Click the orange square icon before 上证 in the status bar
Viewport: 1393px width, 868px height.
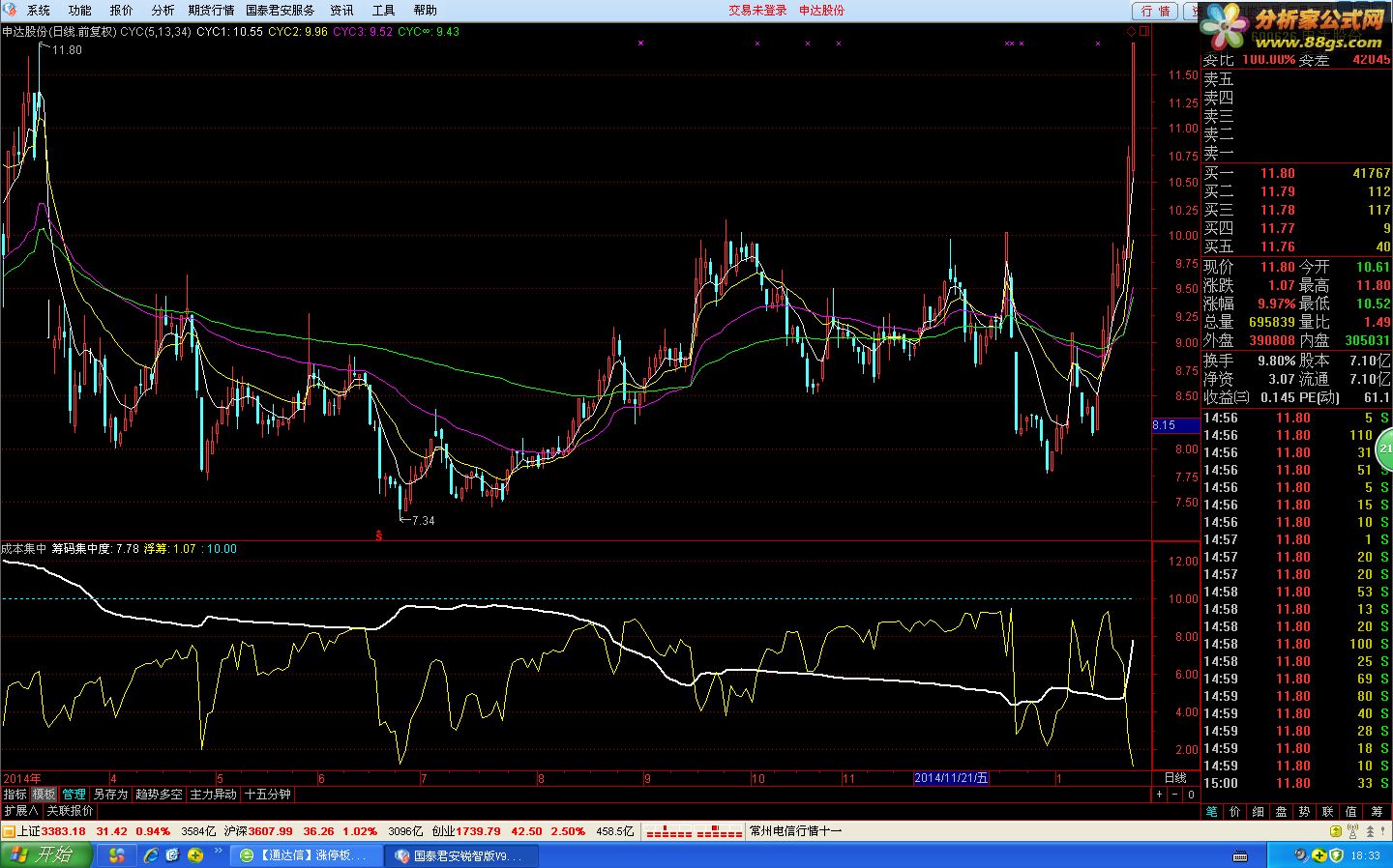8,831
